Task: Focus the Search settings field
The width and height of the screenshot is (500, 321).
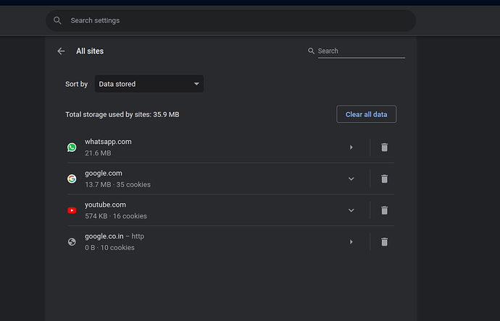Action: pyautogui.click(x=232, y=21)
